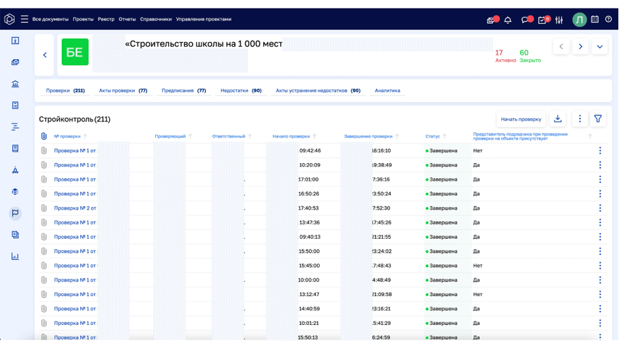The image size is (619, 348).
Task: Open the bar chart icon in left sidebar
Action: (15, 256)
